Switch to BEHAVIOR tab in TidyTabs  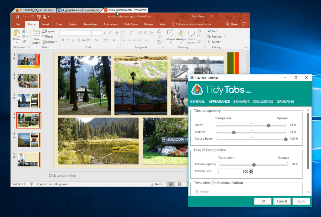click(241, 101)
